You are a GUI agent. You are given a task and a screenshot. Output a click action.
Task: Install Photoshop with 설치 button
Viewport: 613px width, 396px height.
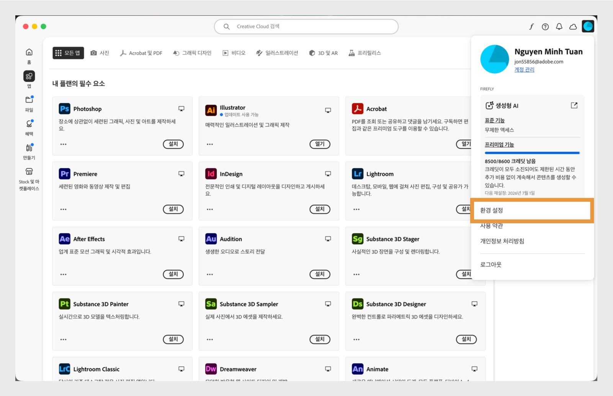click(173, 144)
